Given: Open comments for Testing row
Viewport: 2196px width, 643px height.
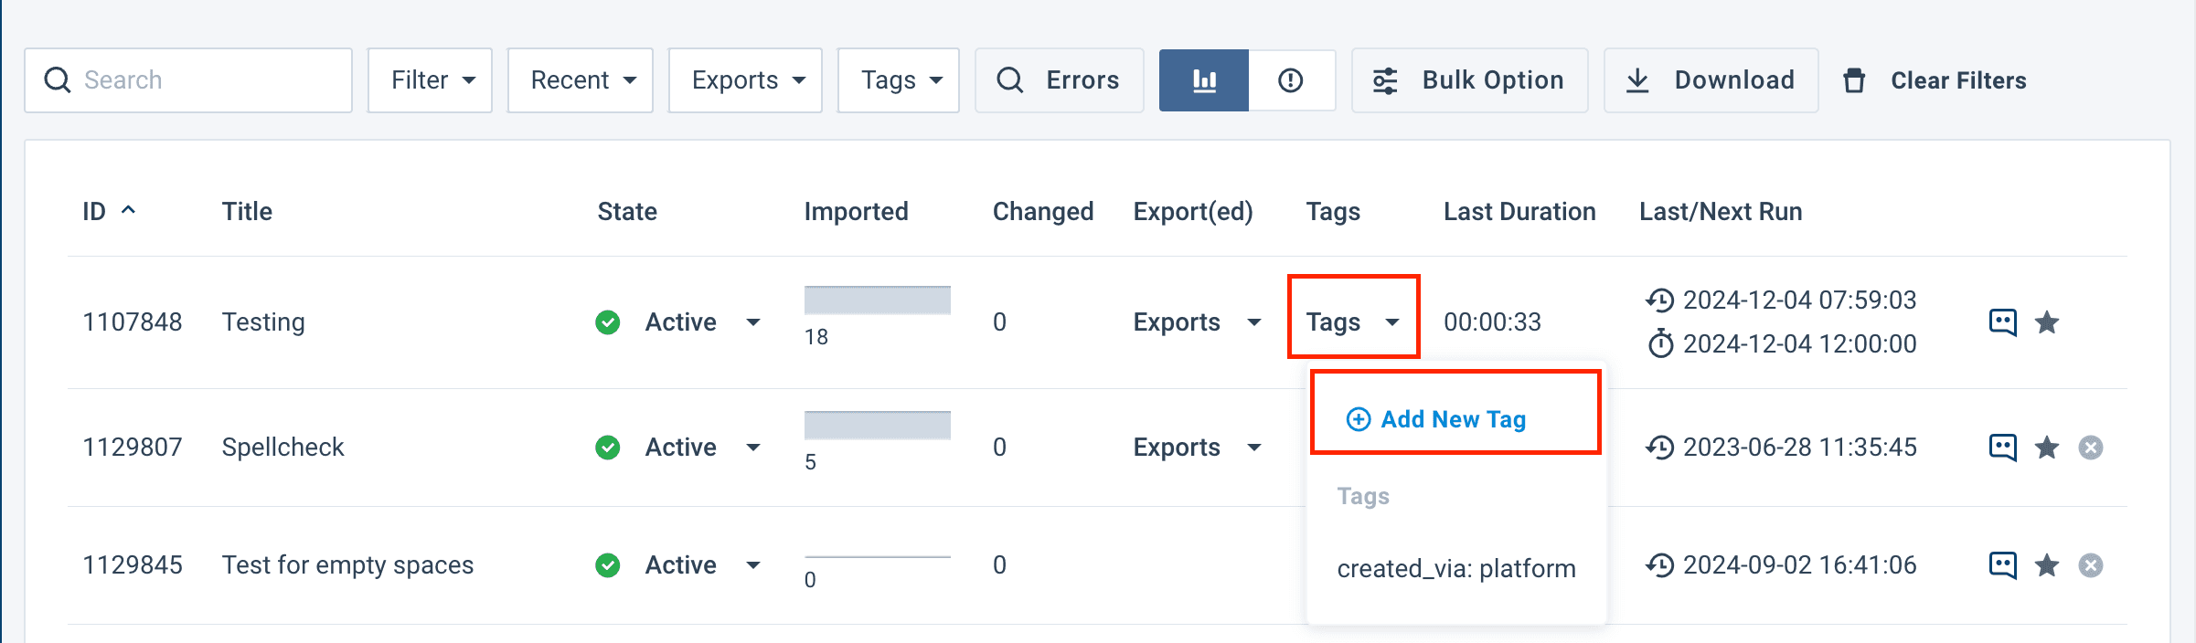Looking at the screenshot, I should [2002, 322].
